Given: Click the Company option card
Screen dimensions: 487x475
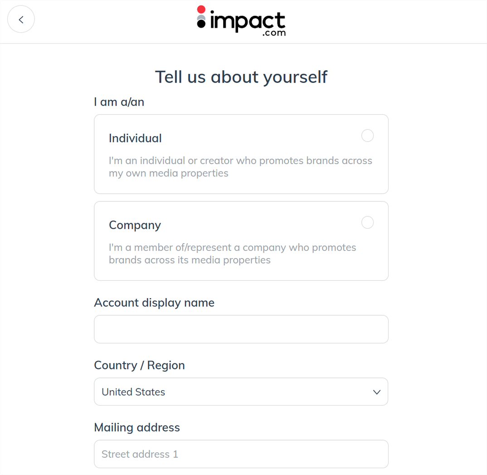Looking at the screenshot, I should [x=241, y=241].
